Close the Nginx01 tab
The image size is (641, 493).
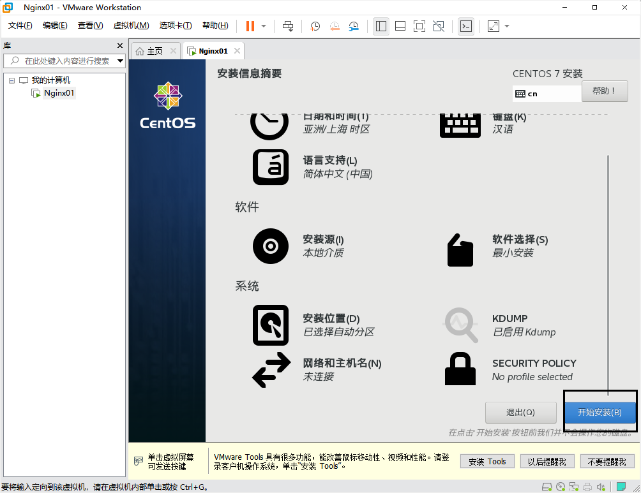tap(237, 50)
